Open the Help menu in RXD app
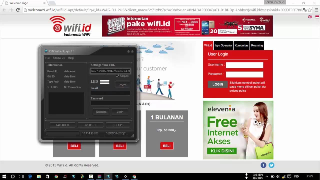This screenshot has width=320, height=180. point(71,58)
